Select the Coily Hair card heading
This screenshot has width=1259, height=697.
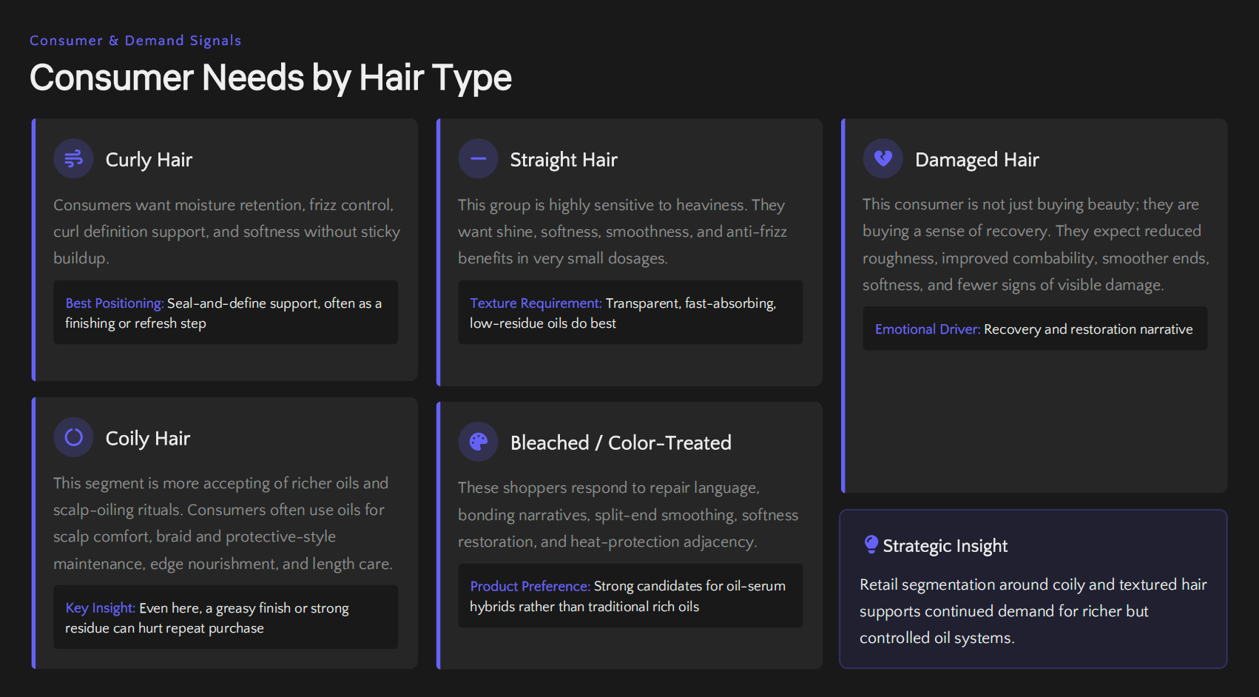(148, 439)
